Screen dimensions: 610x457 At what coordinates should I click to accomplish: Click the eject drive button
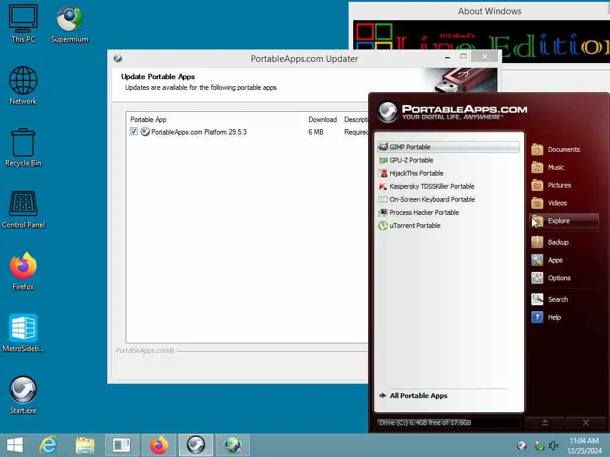tap(544, 422)
